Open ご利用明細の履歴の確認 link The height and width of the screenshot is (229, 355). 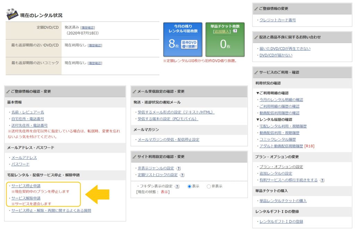point(279,106)
